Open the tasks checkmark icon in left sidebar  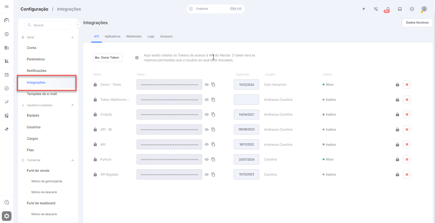[7, 88]
